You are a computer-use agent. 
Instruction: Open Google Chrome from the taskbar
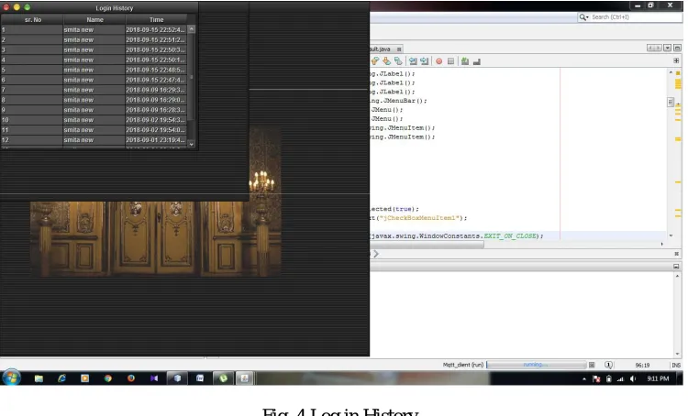click(x=108, y=378)
